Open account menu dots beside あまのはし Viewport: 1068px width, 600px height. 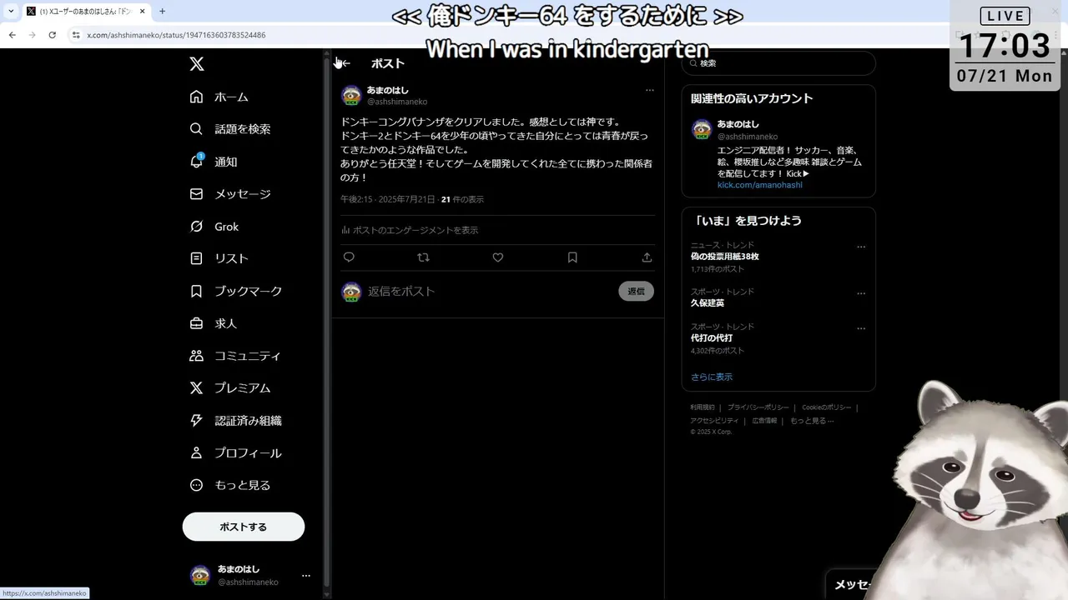pos(306,576)
